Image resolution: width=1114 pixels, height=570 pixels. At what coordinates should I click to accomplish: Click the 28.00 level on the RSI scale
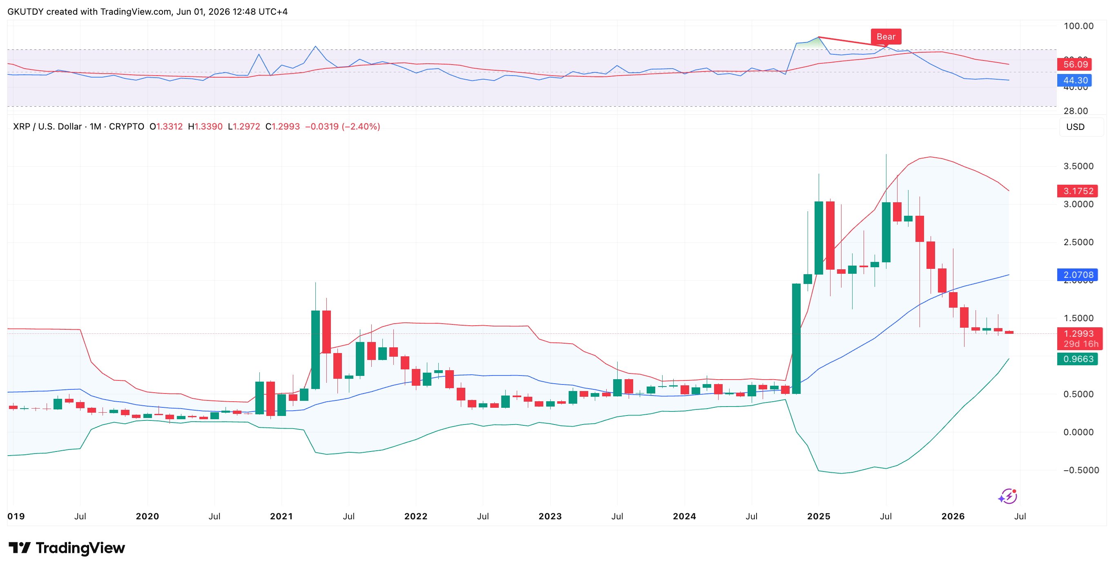pyautogui.click(x=1076, y=111)
